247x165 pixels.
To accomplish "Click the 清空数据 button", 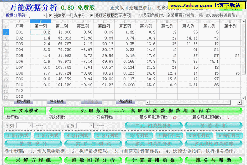I will point(125,101).
